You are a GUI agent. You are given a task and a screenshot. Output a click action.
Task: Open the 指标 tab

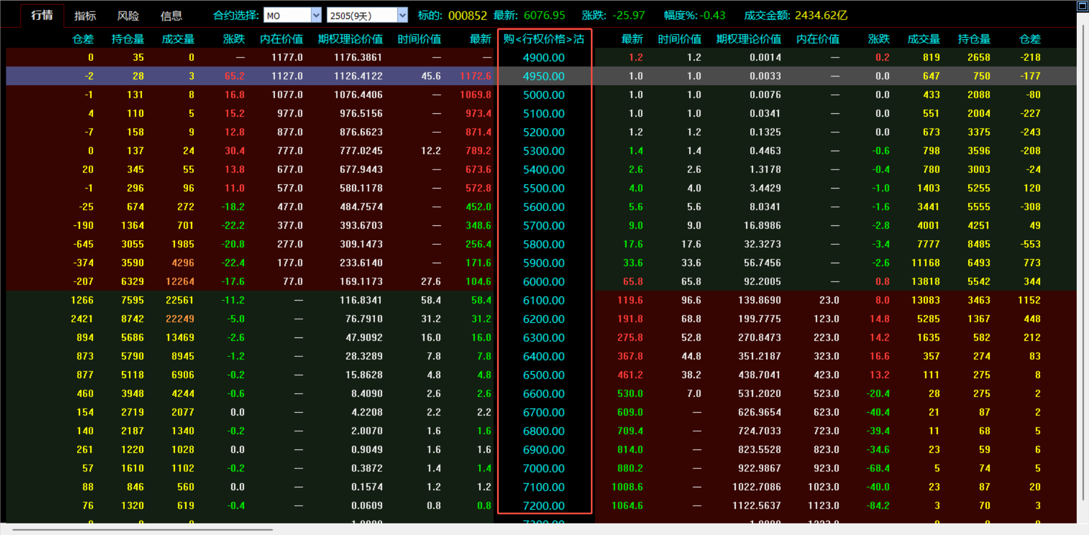point(85,16)
